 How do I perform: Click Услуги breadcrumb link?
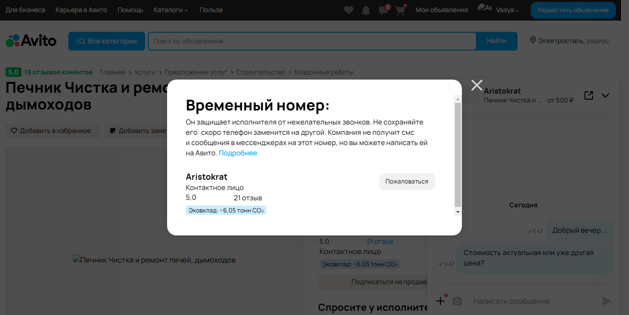(x=145, y=72)
